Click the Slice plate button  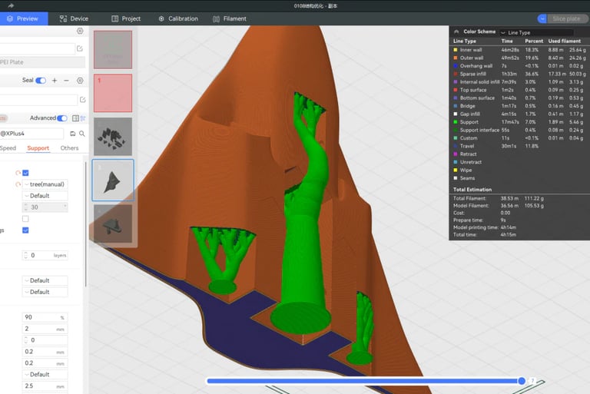point(566,18)
